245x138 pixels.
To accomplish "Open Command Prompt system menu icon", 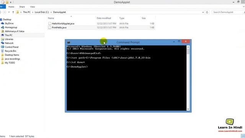I will click(69, 42).
